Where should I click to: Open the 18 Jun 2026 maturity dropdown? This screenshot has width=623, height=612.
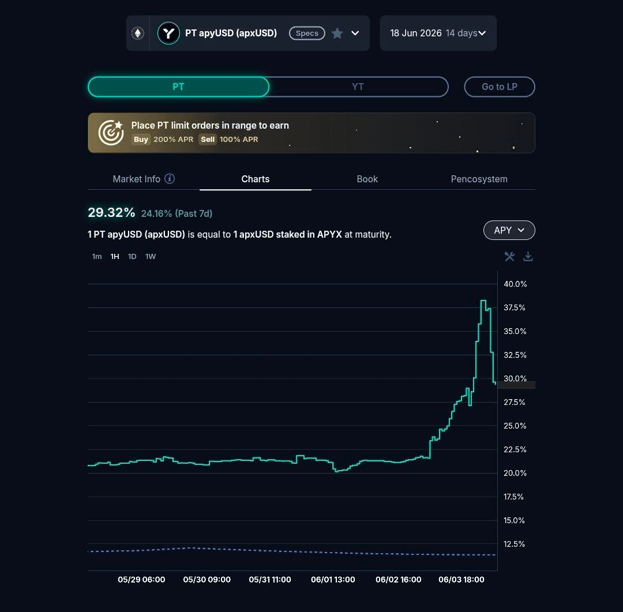tap(438, 33)
